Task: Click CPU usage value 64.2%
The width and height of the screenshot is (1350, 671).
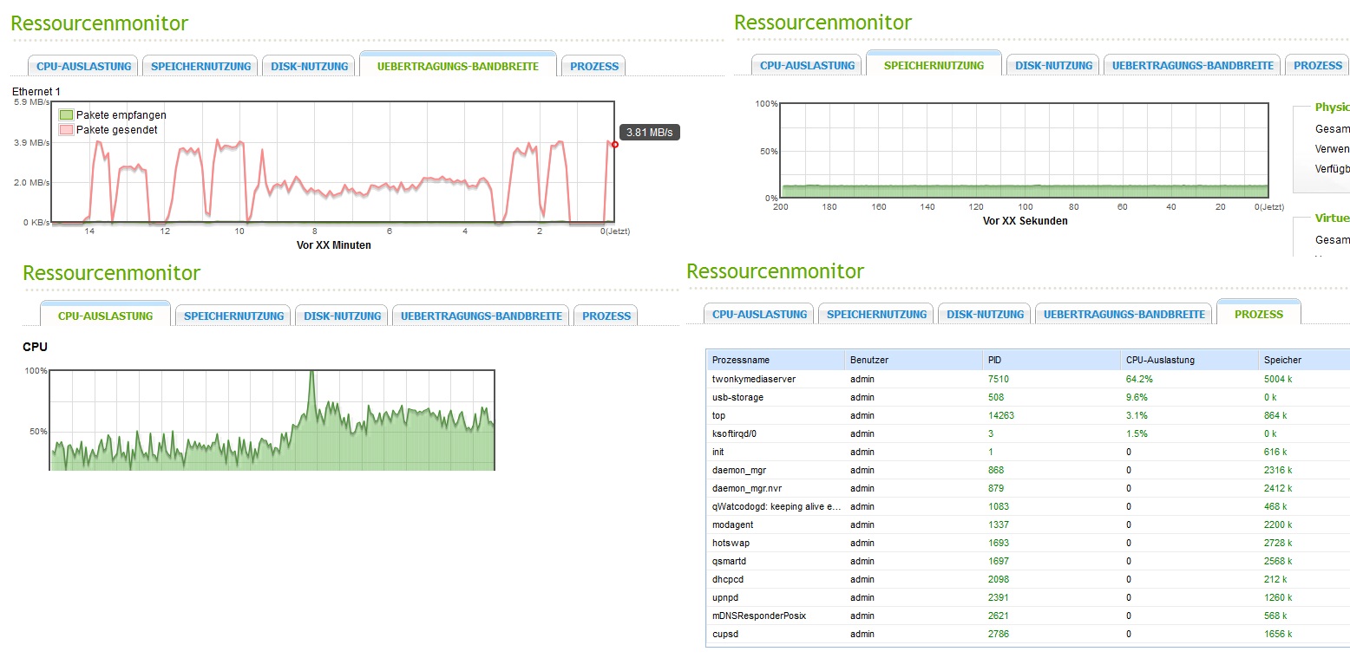Action: point(1139,379)
